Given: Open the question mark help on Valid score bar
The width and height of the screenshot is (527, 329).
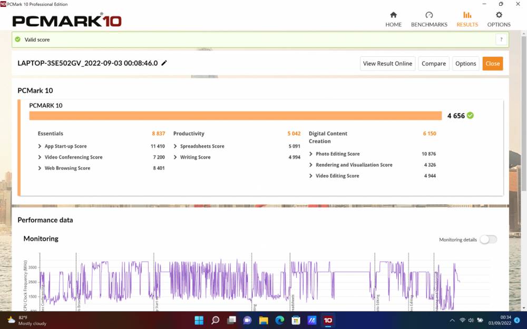Looking at the screenshot, I should (501, 39).
